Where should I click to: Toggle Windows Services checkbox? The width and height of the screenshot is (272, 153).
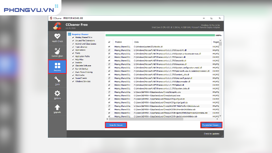[x=73, y=81]
